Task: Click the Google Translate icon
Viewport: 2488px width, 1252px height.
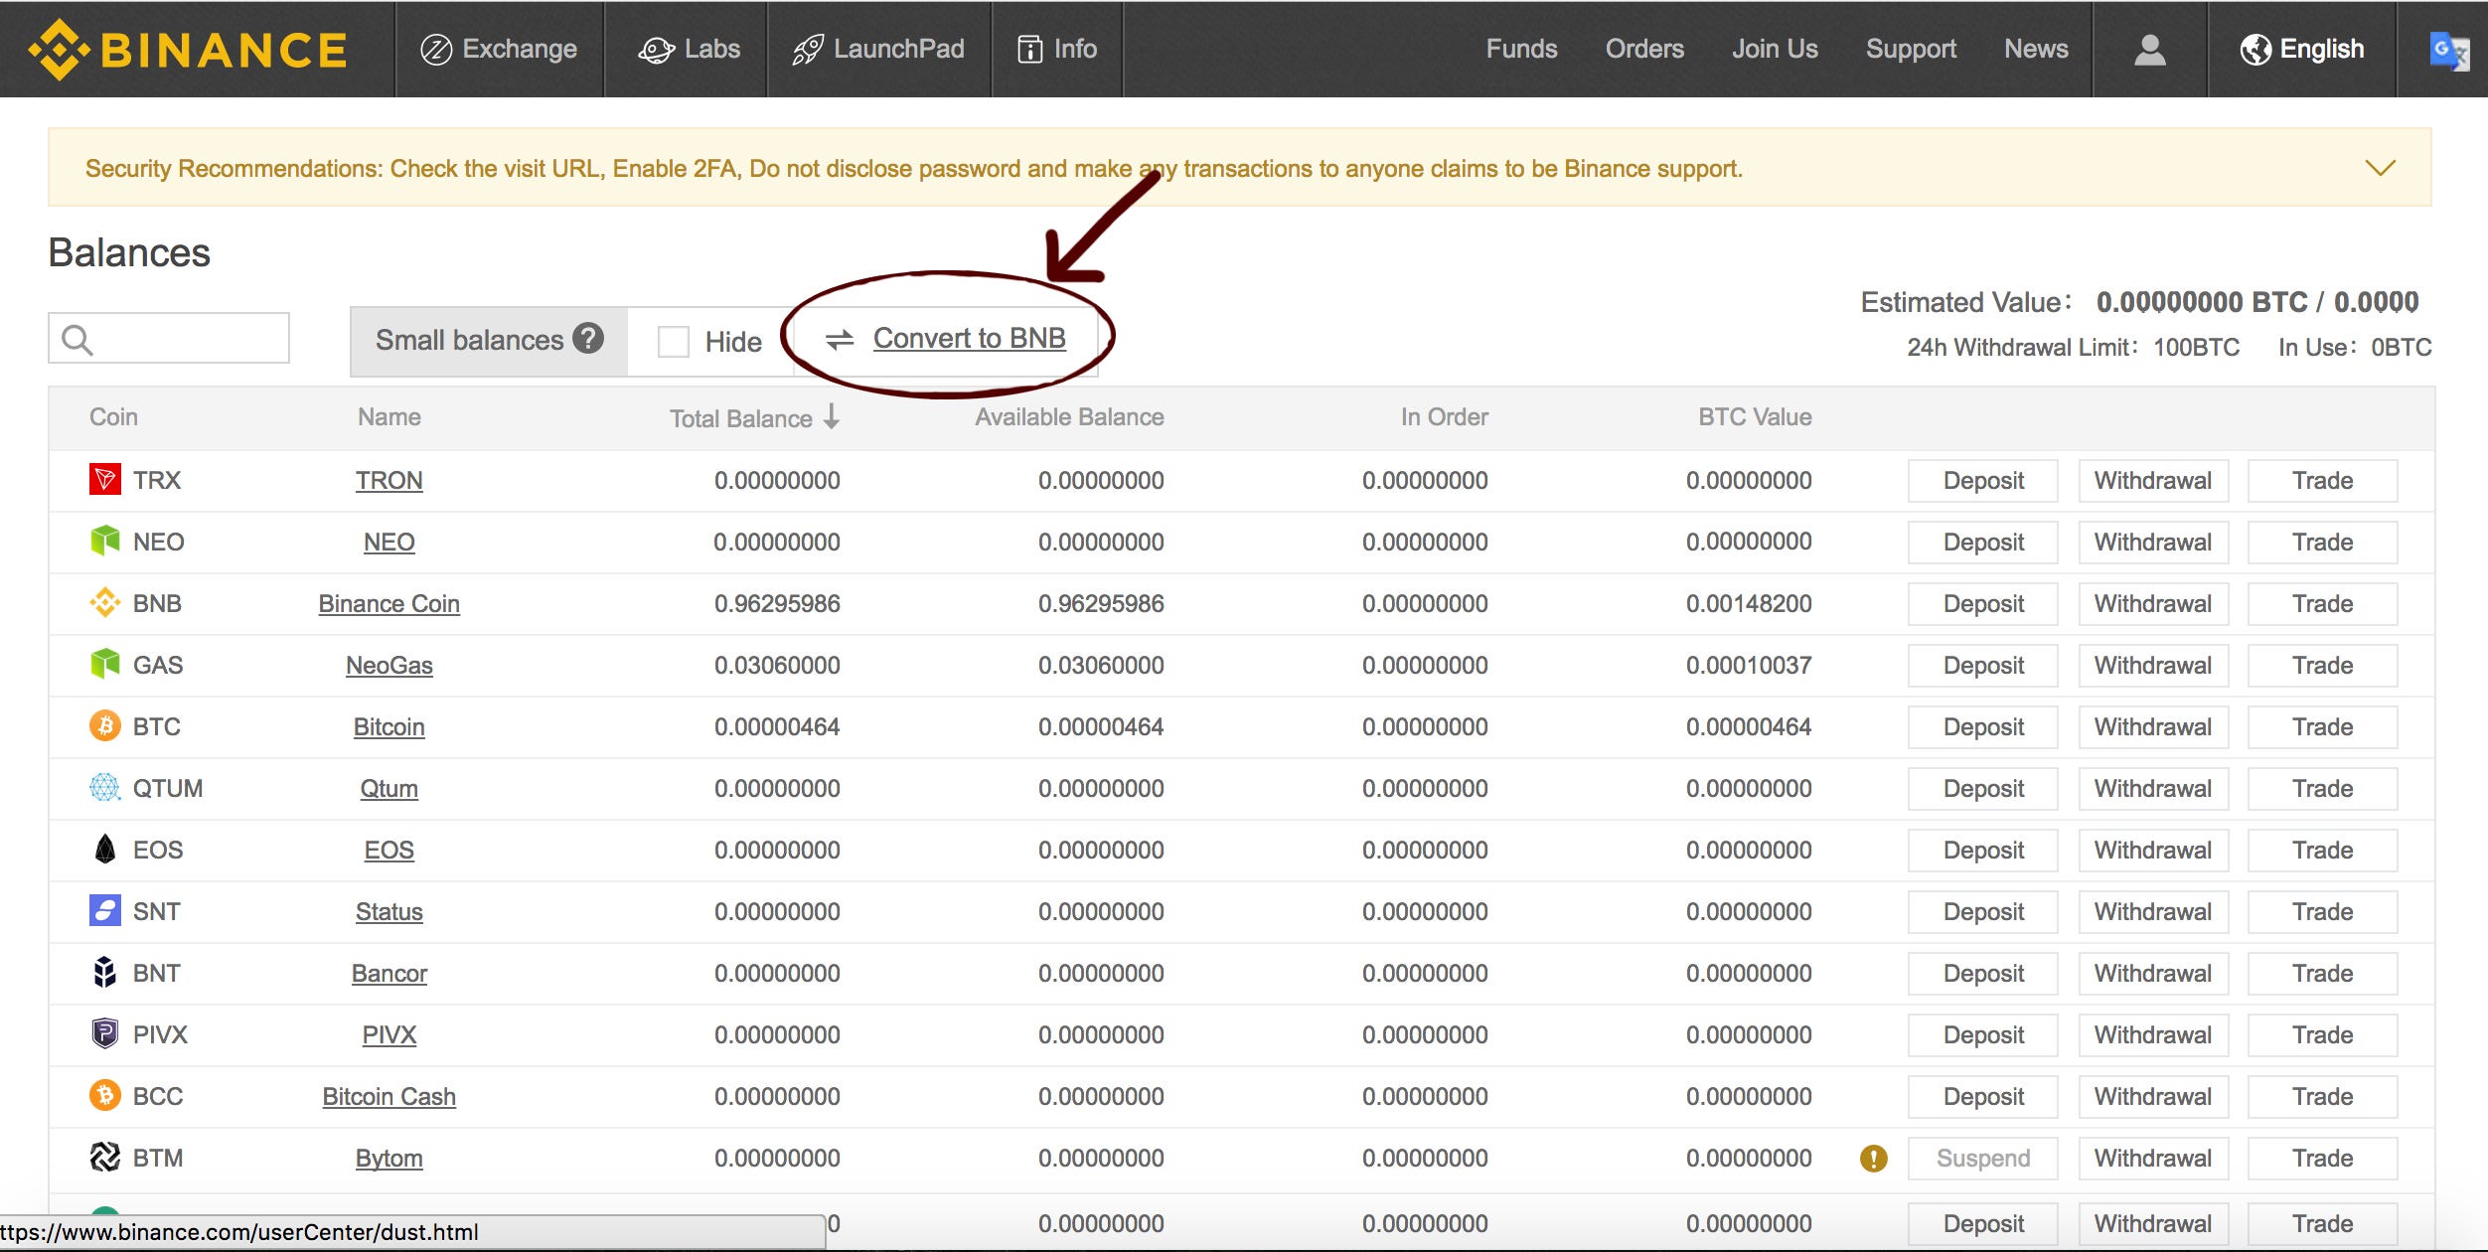Action: 2449,51
